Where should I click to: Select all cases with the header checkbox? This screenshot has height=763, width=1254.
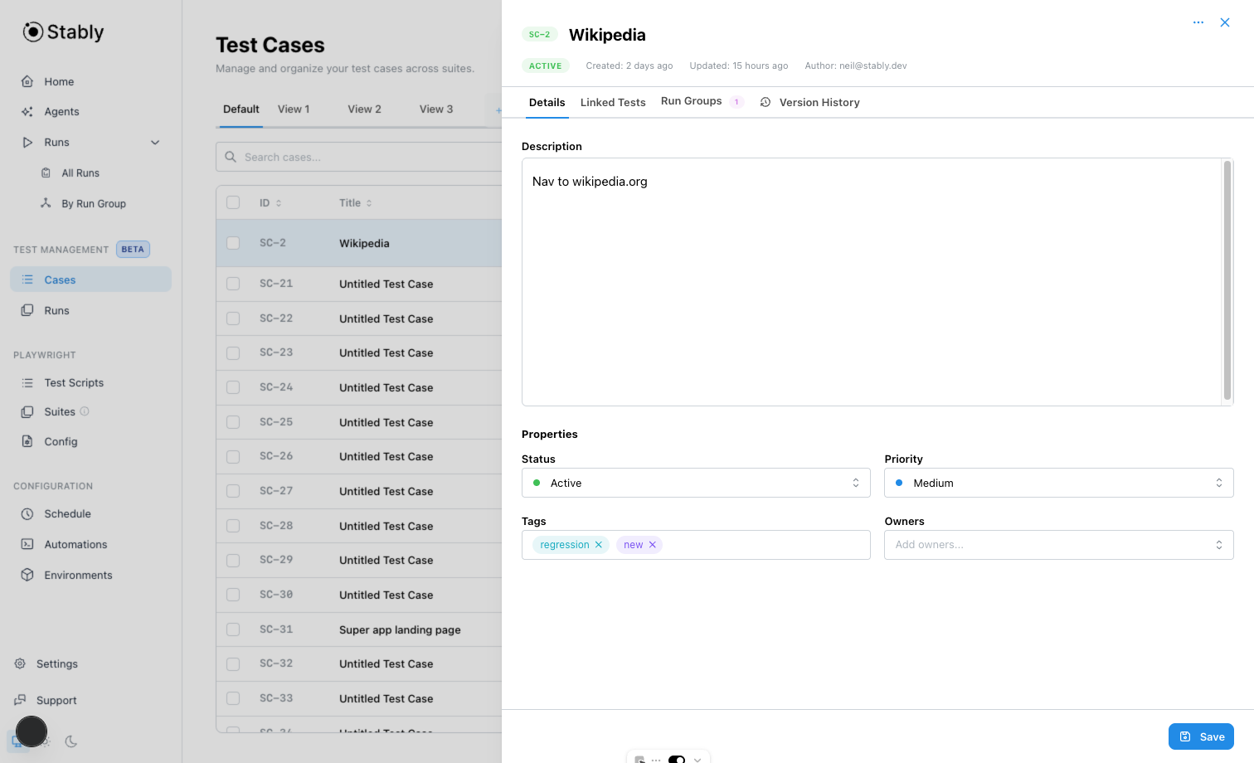(x=232, y=202)
